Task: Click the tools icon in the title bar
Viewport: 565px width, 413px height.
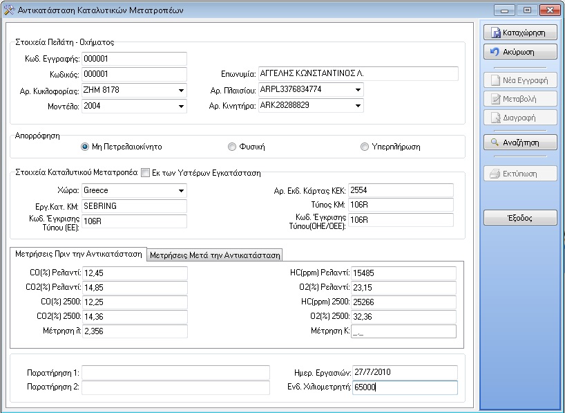Action: 9,10
